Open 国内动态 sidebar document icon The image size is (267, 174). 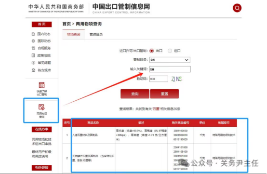point(33,34)
